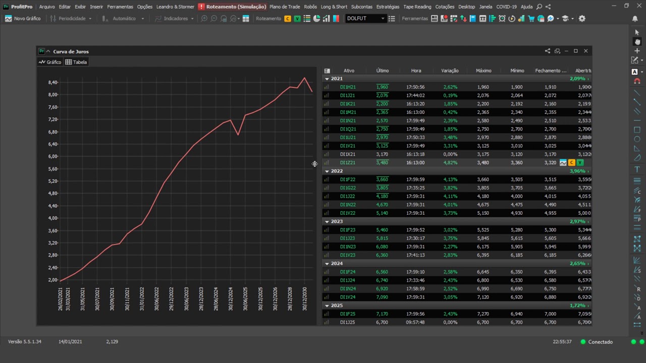This screenshot has width=646, height=363.
Task: Open the Periodicidade dropdown
Action: (71, 18)
